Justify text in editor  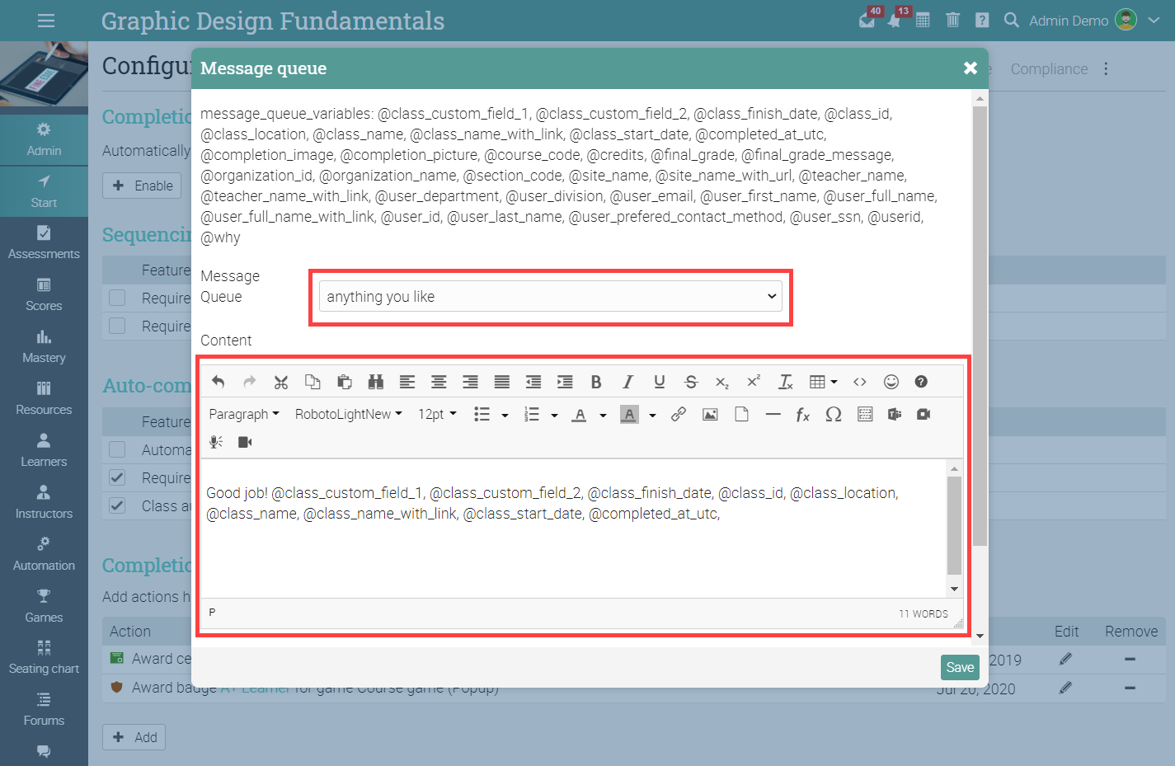[x=501, y=382]
